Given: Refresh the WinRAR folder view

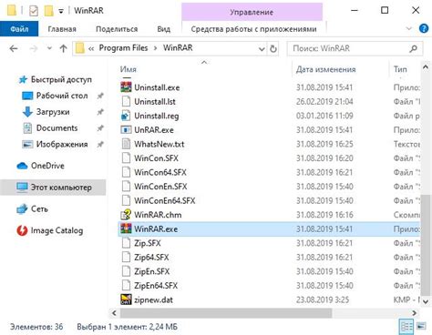Looking at the screenshot, I should pos(273,48).
